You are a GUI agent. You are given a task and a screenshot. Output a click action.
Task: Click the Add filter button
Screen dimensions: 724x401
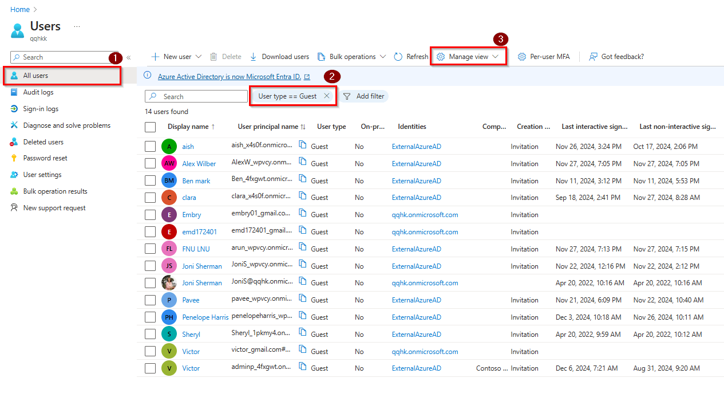(x=365, y=96)
